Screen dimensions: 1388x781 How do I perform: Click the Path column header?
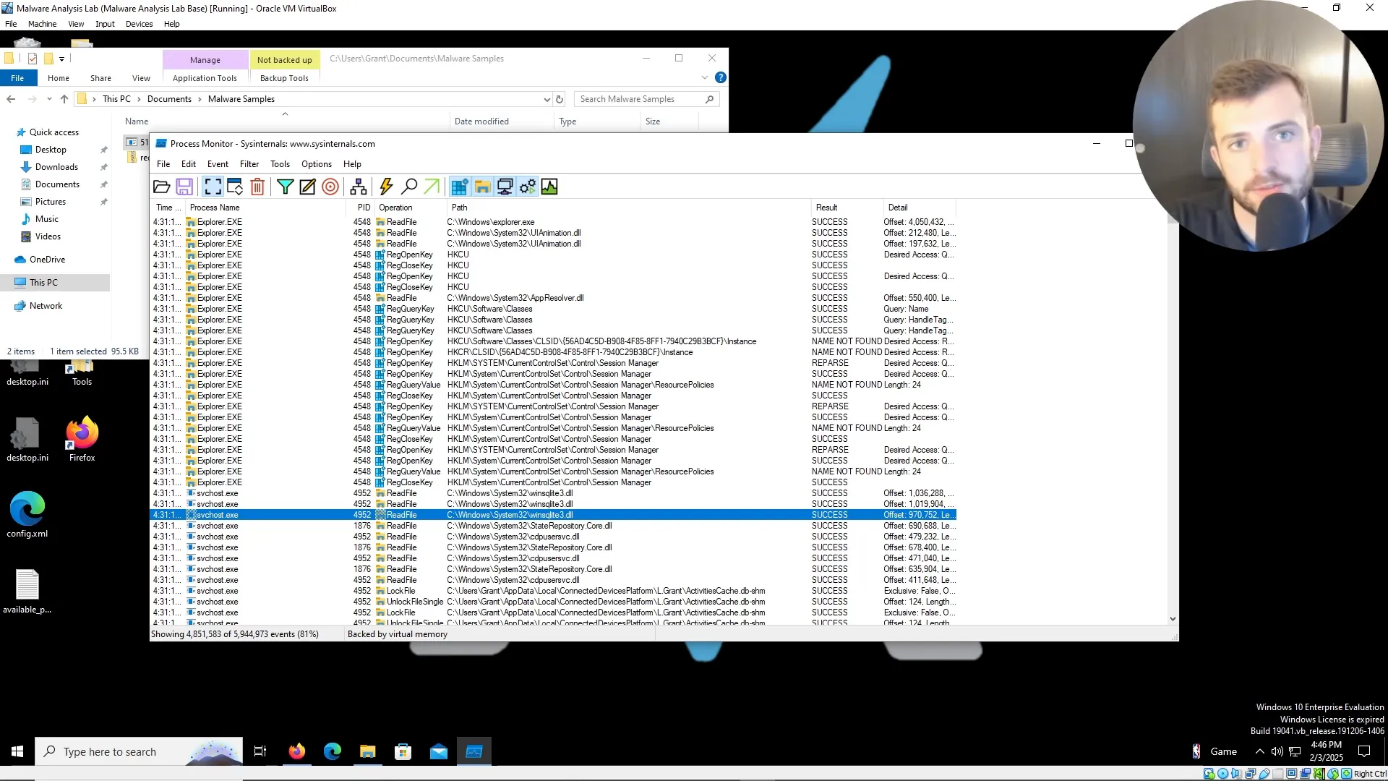pyautogui.click(x=460, y=208)
